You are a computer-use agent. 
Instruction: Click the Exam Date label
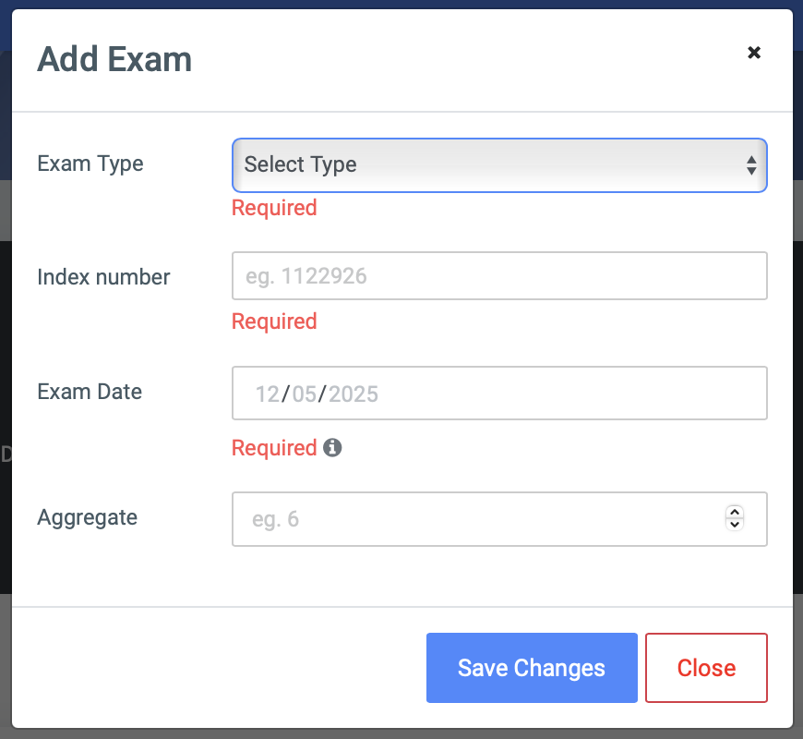pos(90,392)
